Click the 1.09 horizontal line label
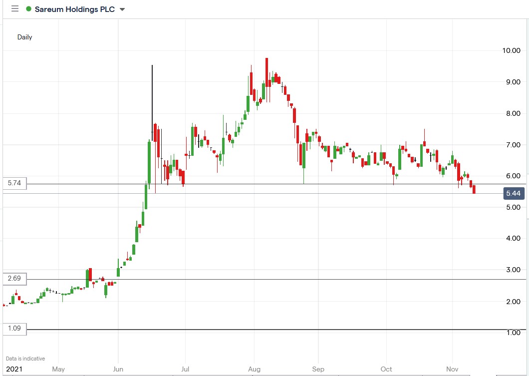The height and width of the screenshot is (376, 529). (14, 329)
